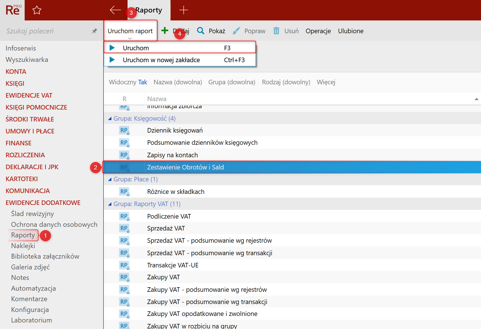The width and height of the screenshot is (481, 329).
Task: Open the Uruchom raport dropdown
Action: [x=130, y=31]
